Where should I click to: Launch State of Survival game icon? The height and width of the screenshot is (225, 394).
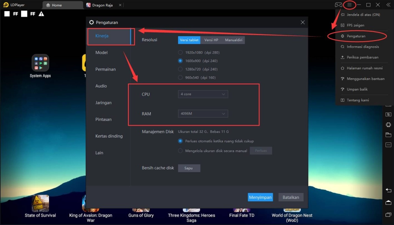(x=40, y=203)
